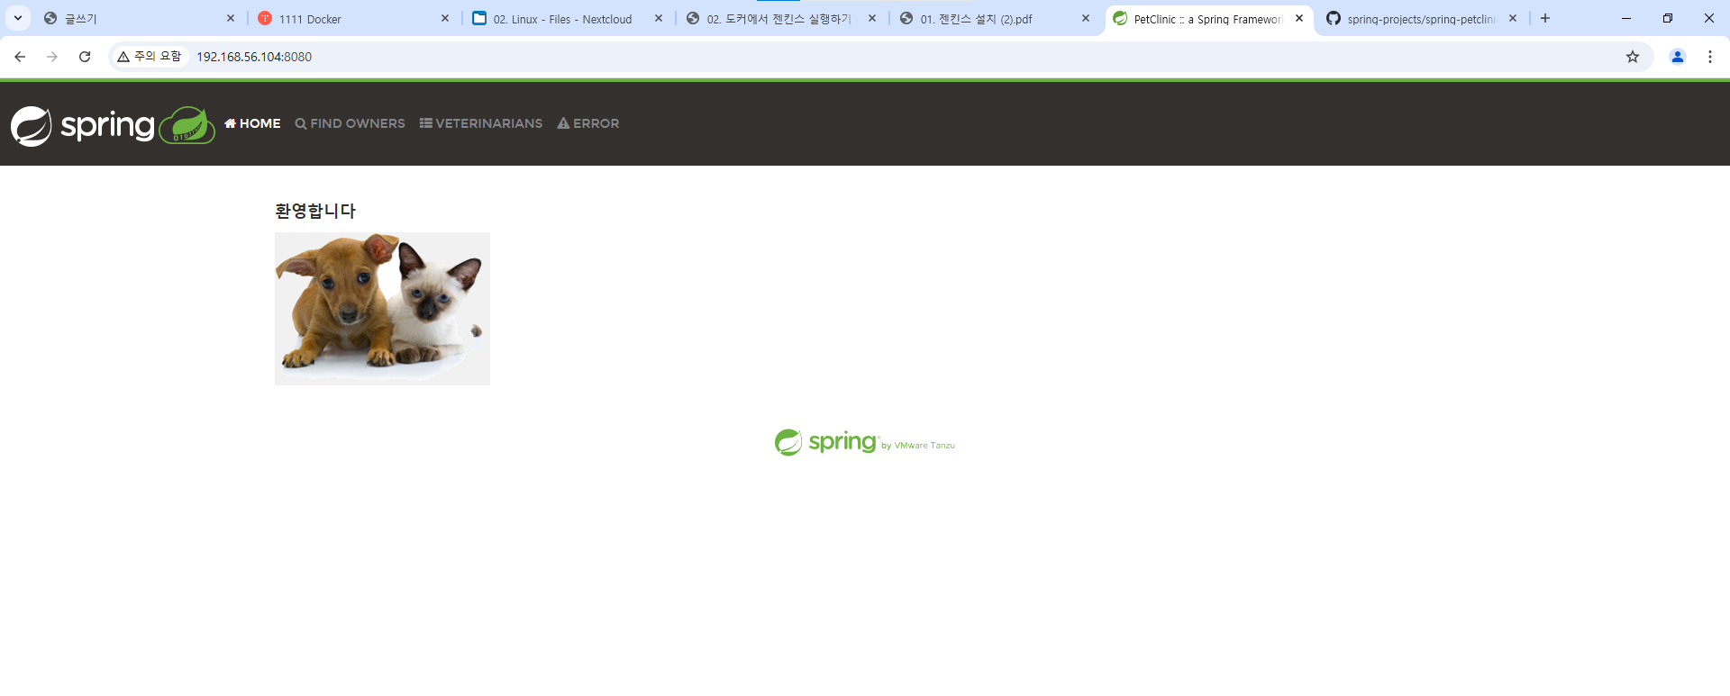This screenshot has width=1730, height=696.
Task: Click the address bar URL 192.168.56.104:8080
Action: coord(254,57)
